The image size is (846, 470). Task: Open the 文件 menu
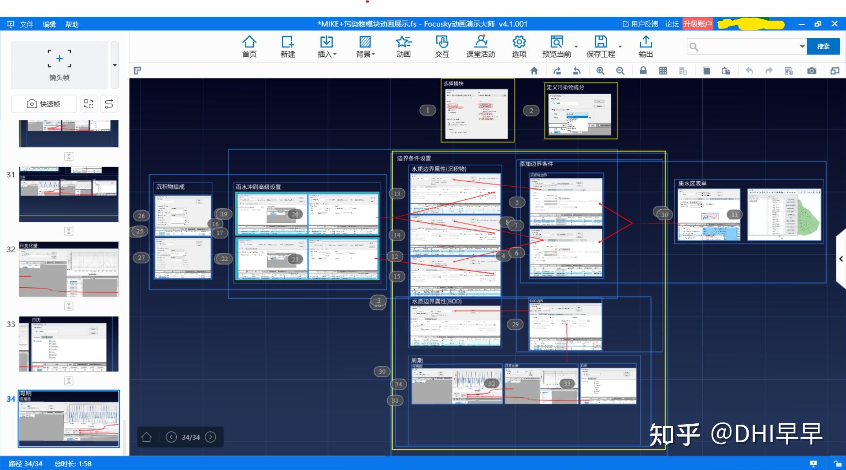(x=26, y=24)
